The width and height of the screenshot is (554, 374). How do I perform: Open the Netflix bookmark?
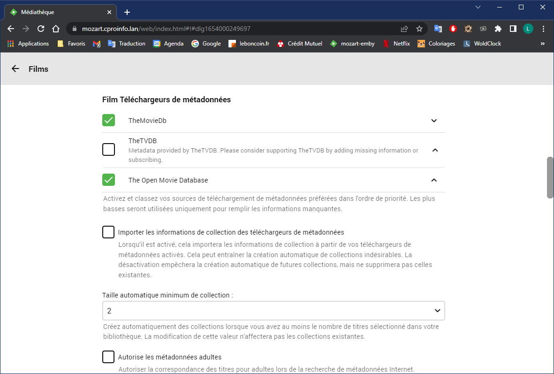tap(396, 44)
